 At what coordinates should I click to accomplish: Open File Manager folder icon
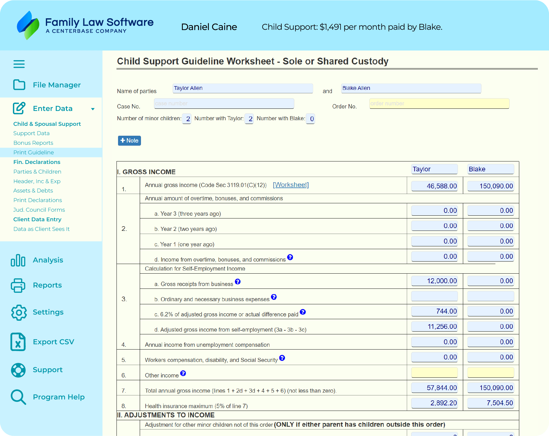(x=19, y=85)
